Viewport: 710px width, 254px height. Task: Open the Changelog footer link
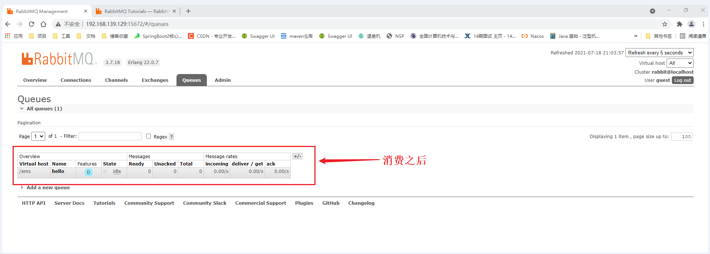point(361,203)
